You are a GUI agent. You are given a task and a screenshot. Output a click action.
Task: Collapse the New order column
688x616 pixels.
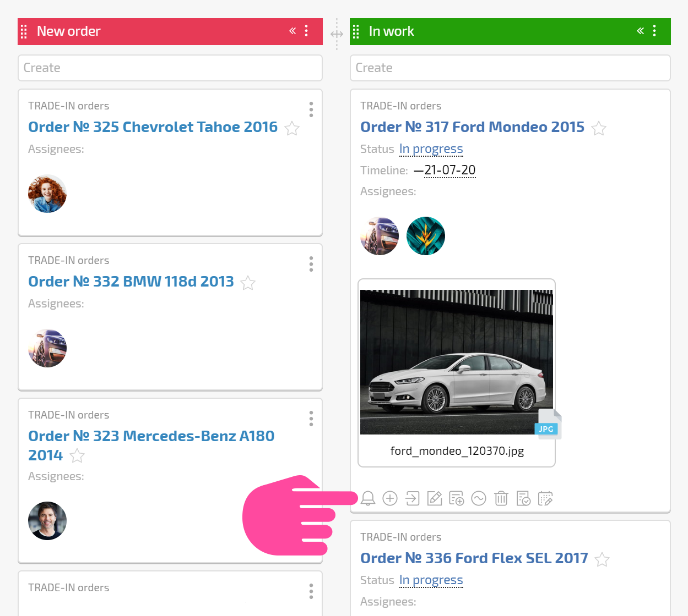(x=292, y=31)
